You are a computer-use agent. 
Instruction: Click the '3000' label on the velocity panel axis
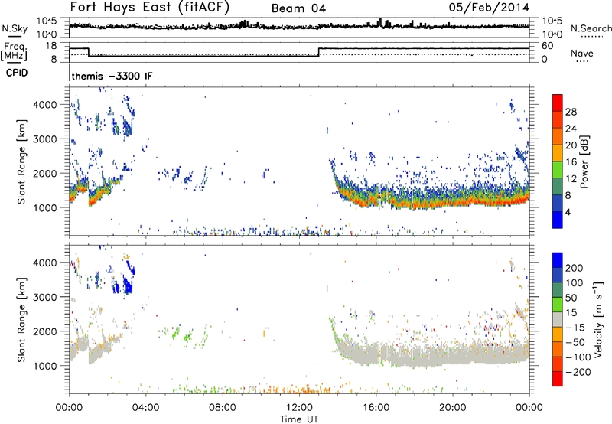(44, 297)
